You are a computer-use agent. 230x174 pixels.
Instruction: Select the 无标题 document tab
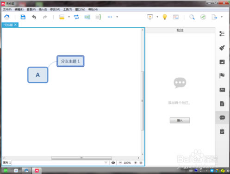[x=8, y=25]
